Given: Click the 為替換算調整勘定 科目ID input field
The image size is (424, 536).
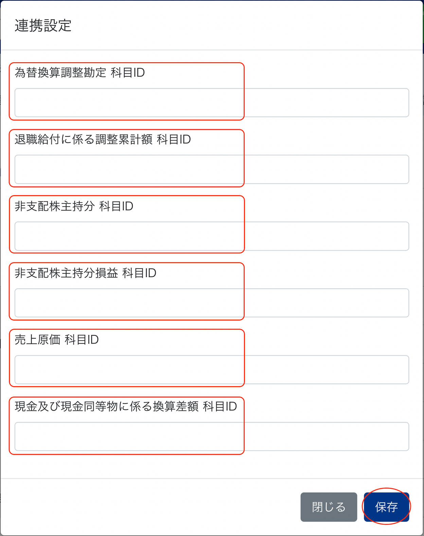Looking at the screenshot, I should [x=211, y=103].
